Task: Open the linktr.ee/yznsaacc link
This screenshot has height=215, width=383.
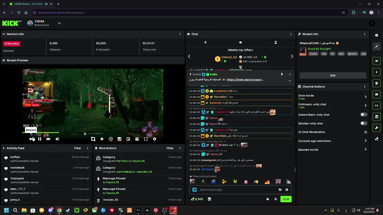Action: (x=244, y=80)
